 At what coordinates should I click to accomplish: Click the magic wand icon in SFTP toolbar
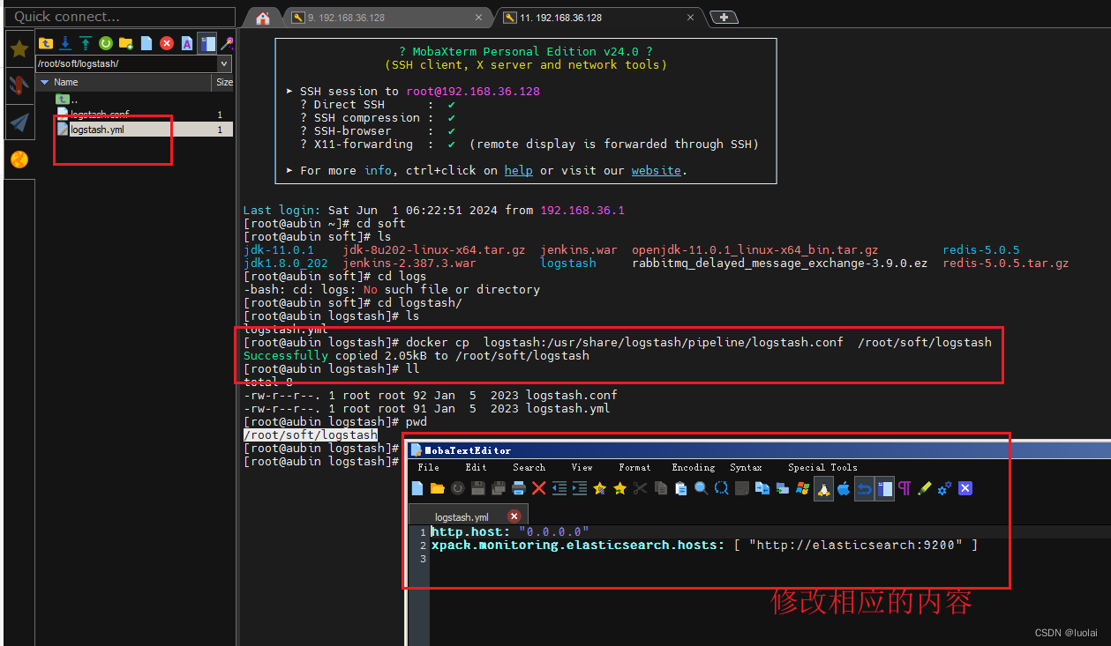pos(227,43)
